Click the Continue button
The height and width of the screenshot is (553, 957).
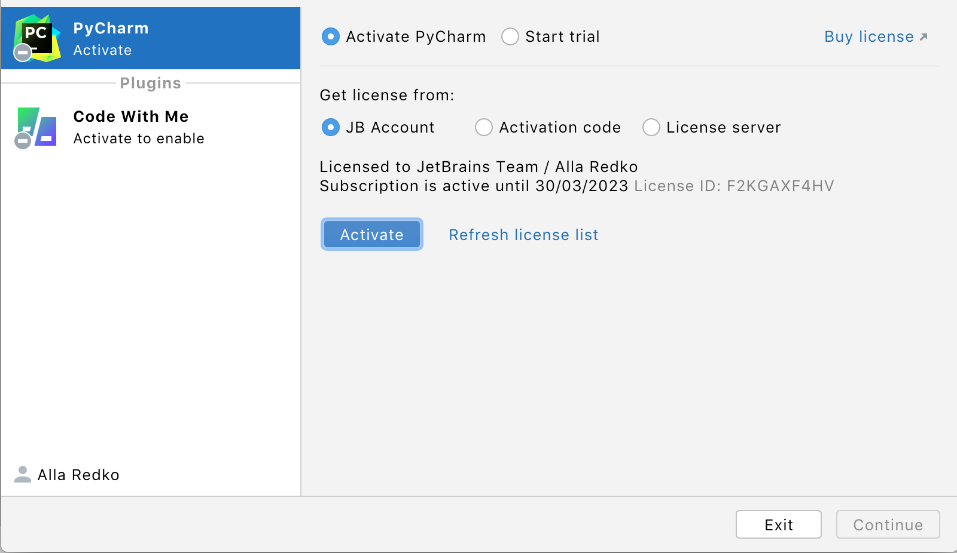(x=888, y=524)
